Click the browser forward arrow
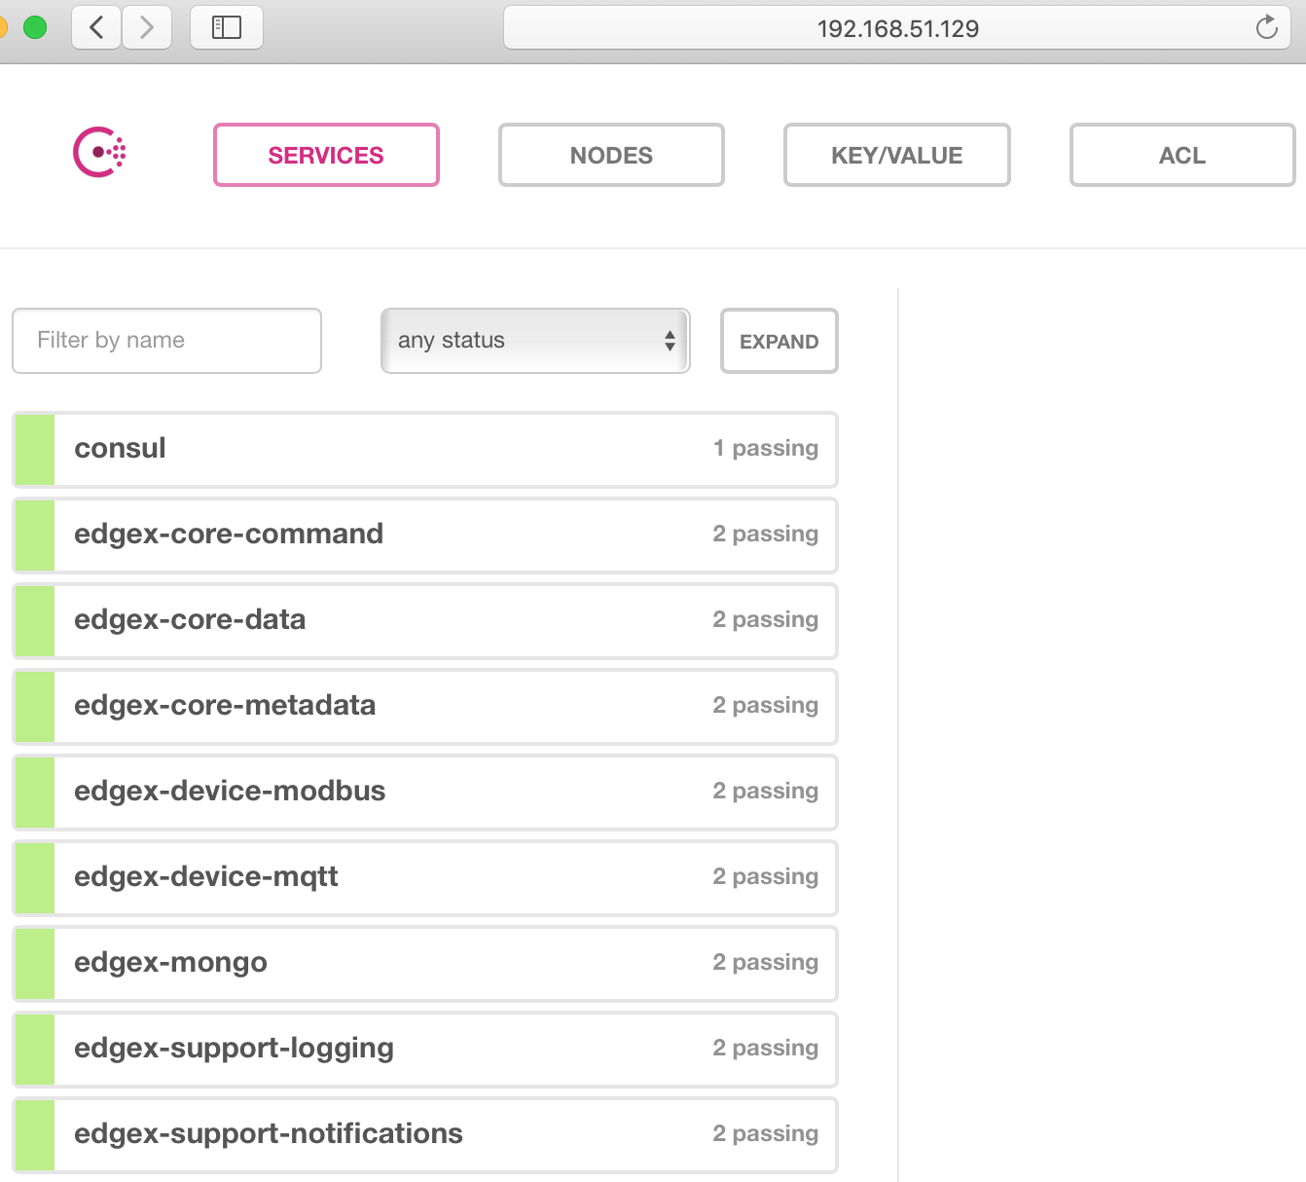The width and height of the screenshot is (1306, 1182). point(147,27)
